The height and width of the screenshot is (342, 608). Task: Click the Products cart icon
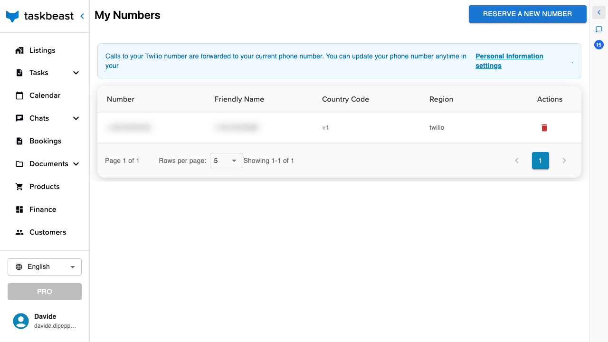tap(19, 187)
